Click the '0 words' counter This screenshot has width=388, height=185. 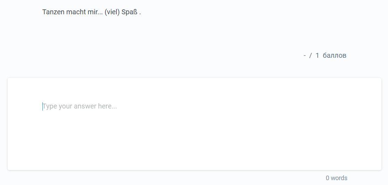[x=336, y=178]
